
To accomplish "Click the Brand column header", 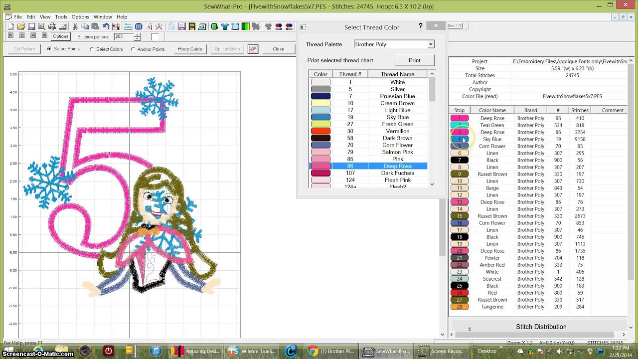I will tap(530, 110).
